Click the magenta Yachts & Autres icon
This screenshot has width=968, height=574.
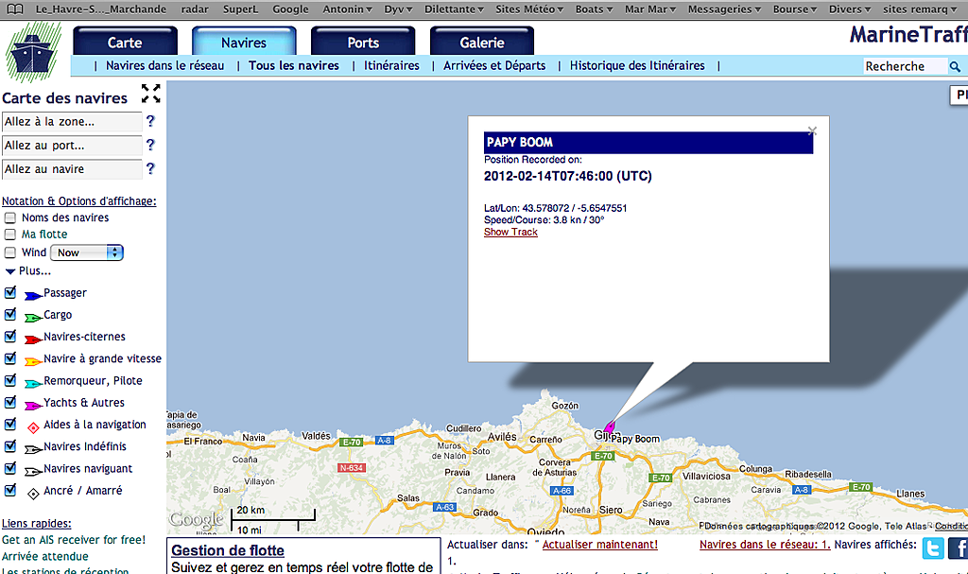pos(33,406)
